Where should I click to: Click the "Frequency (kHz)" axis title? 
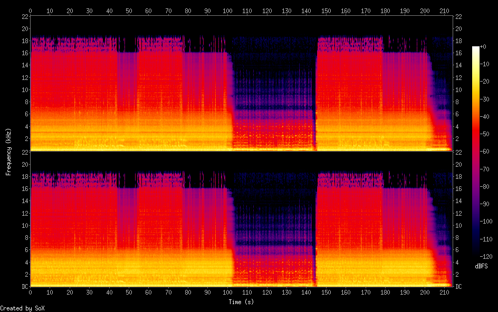pyautogui.click(x=8, y=152)
